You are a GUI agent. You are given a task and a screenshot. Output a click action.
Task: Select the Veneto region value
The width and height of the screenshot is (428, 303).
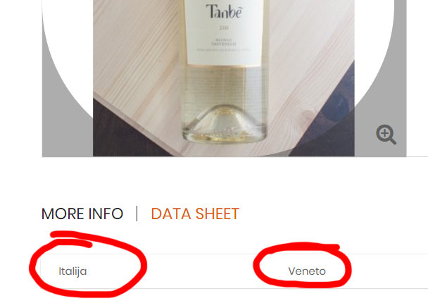click(x=307, y=271)
